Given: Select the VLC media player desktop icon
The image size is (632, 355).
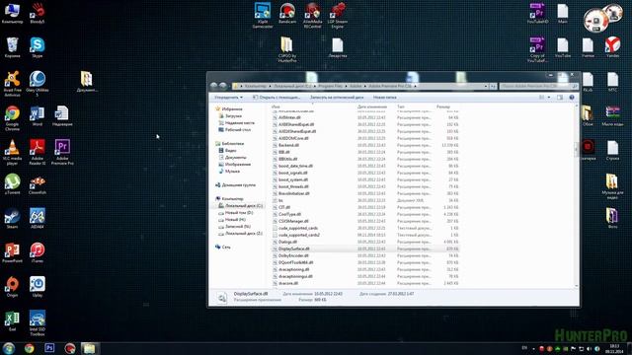Looking at the screenshot, I should [x=12, y=152].
